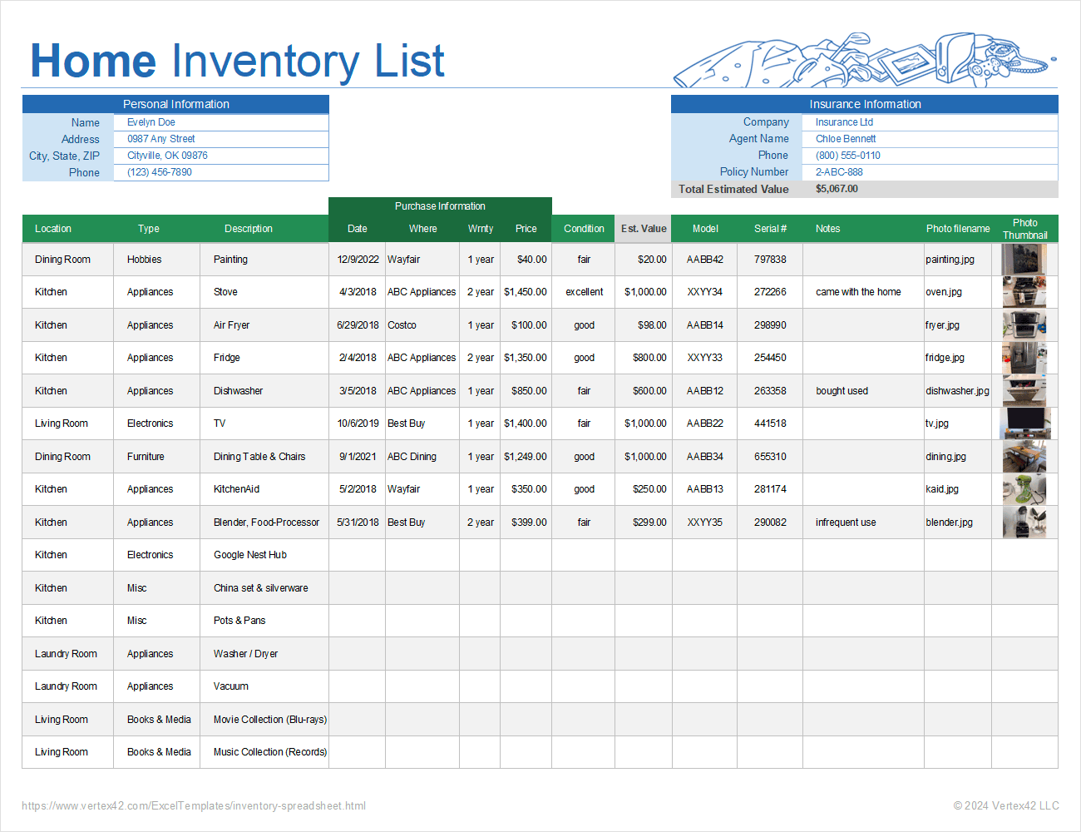The height and width of the screenshot is (832, 1081).
Task: Select the Est. Value column header
Action: tap(643, 228)
